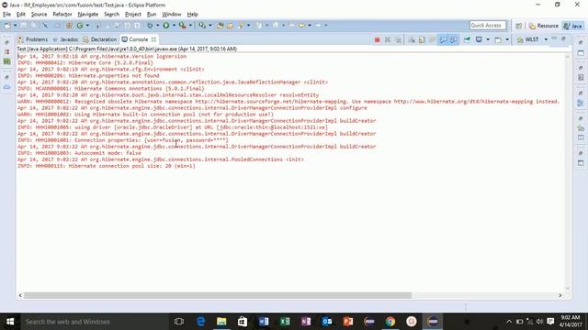Click the Clear Console icon
The width and height of the screenshot is (588, 330).
click(x=412, y=39)
